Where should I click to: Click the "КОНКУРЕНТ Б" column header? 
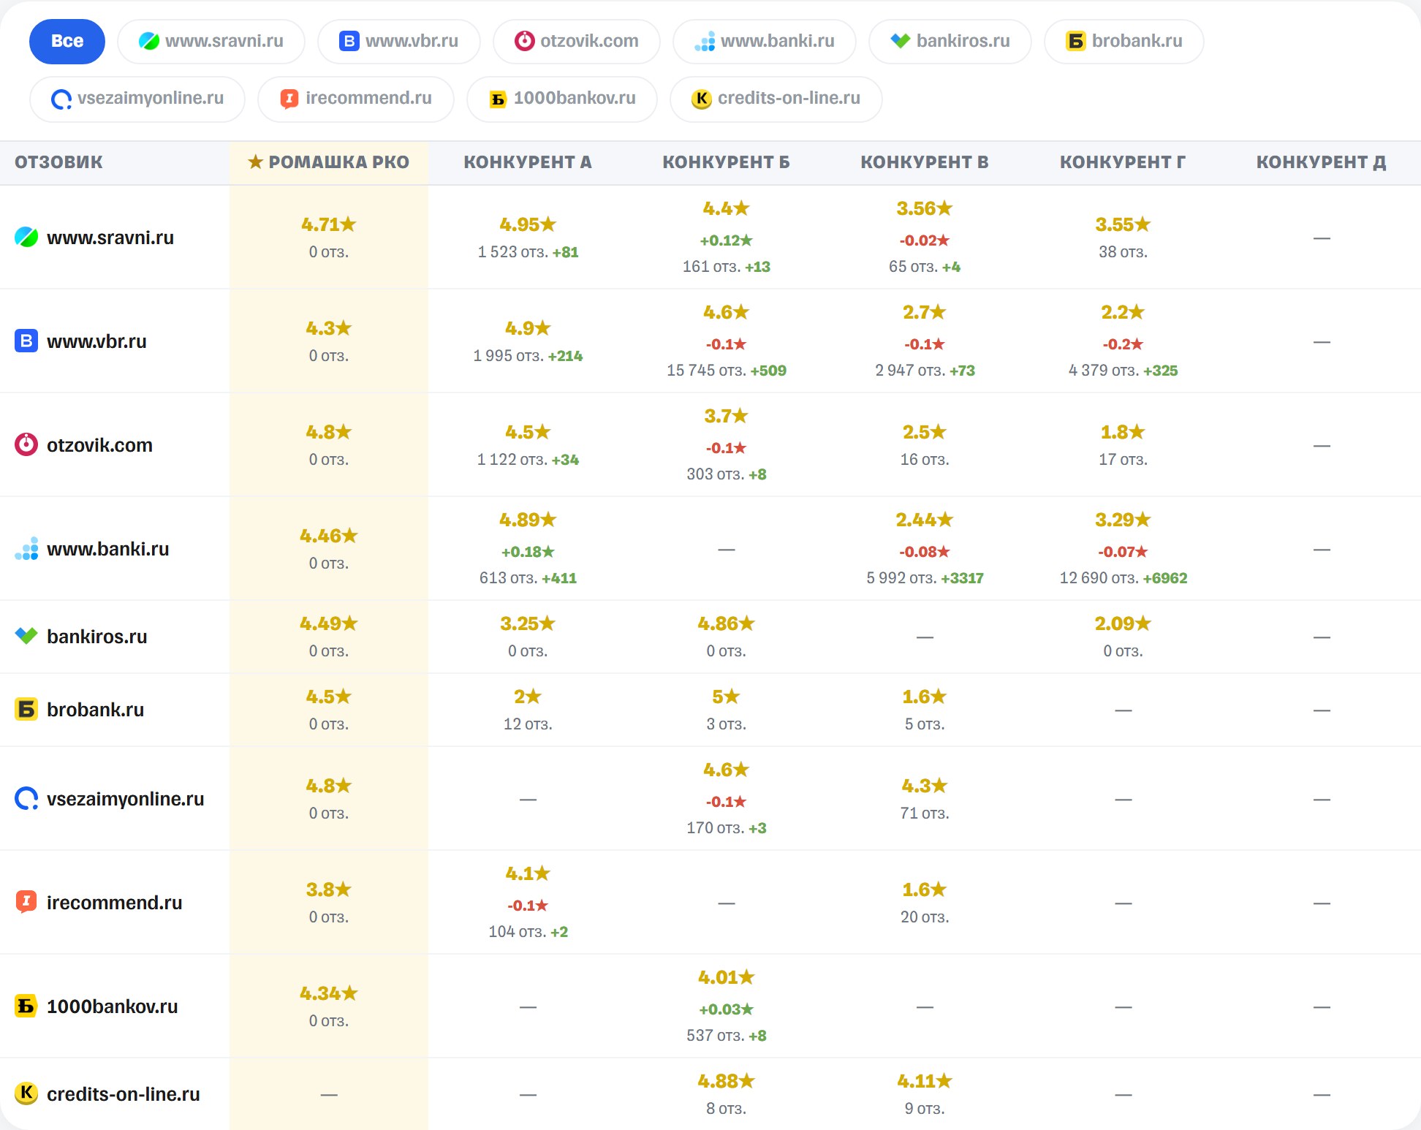point(727,162)
